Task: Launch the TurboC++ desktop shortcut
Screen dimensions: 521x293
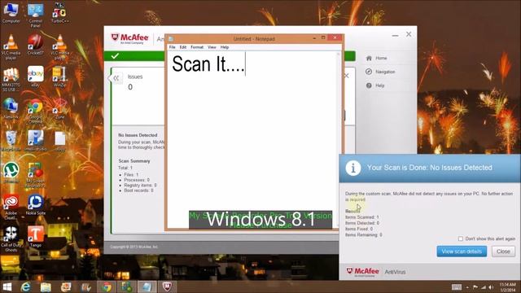Action: tap(59, 13)
